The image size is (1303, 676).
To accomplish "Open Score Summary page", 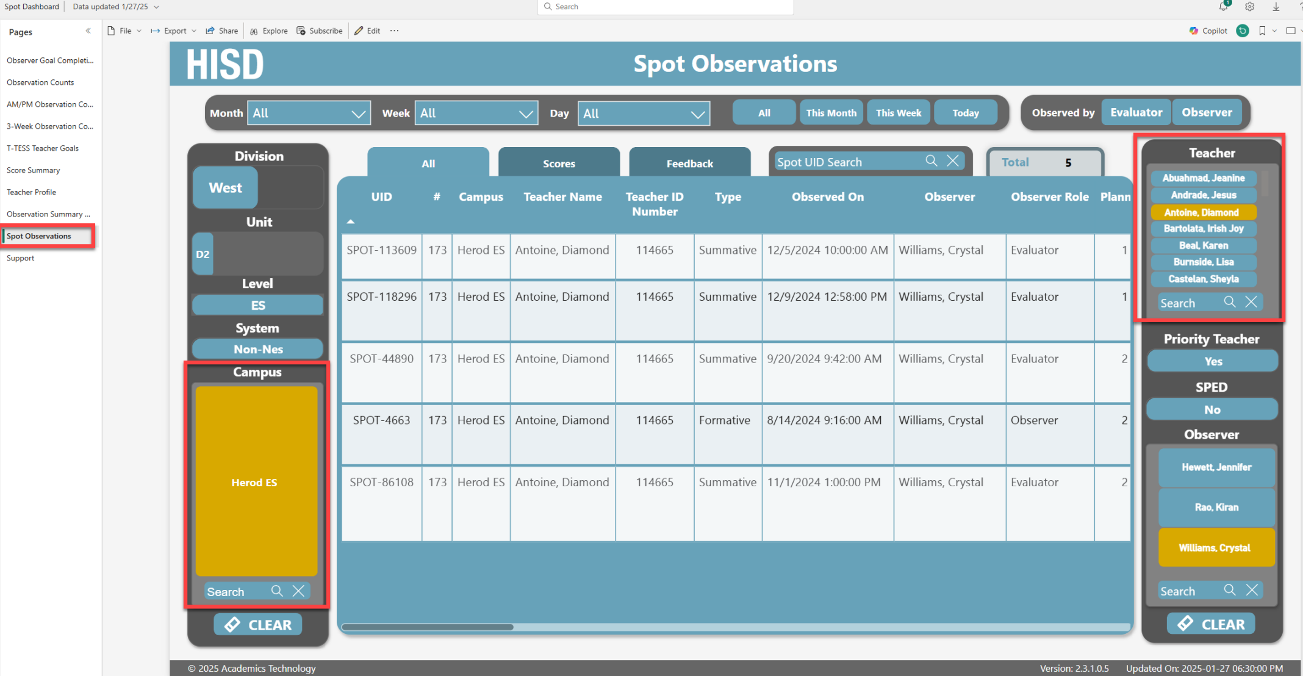I will (x=33, y=170).
